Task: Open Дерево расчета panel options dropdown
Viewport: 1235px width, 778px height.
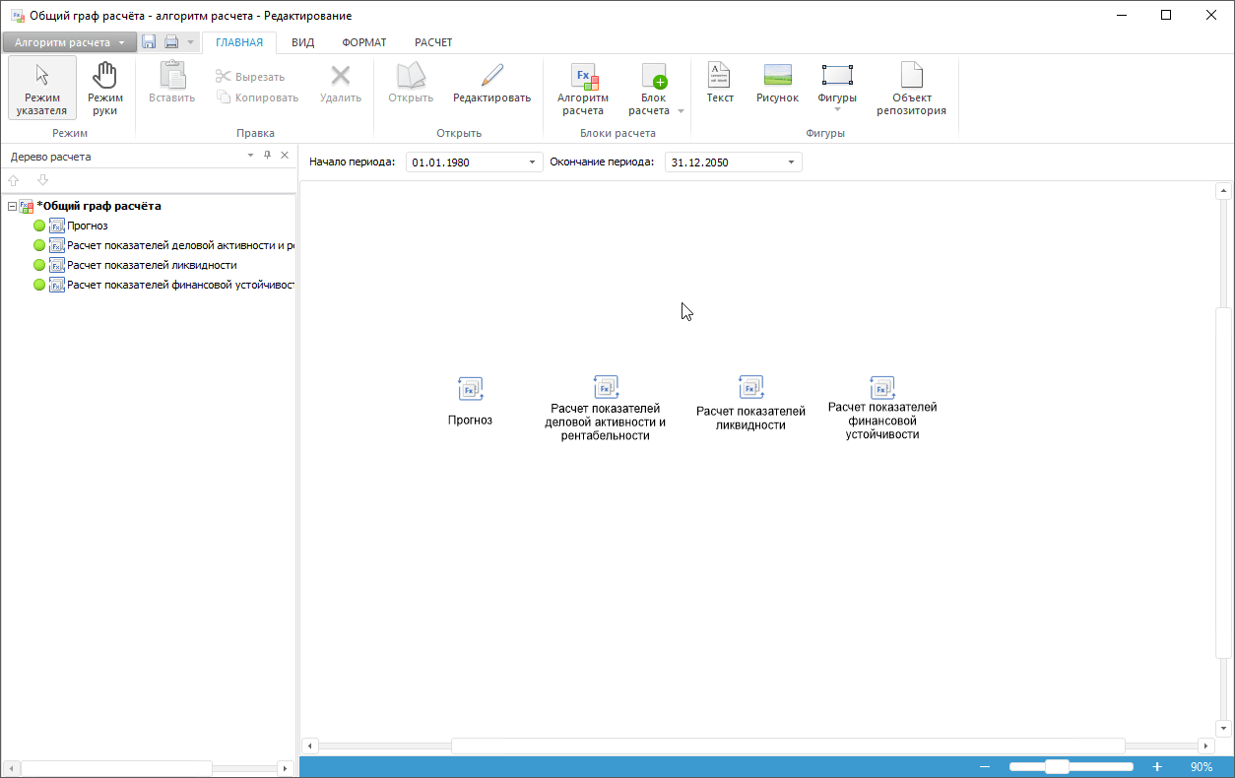Action: 250,156
